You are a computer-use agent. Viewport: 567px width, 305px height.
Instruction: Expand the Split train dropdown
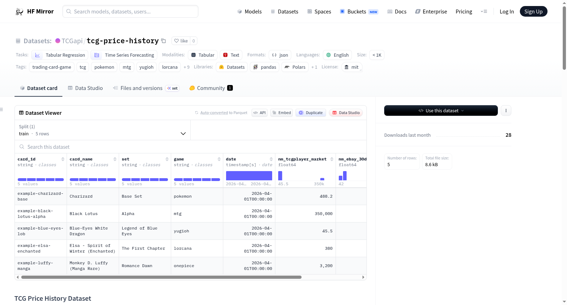pyautogui.click(x=102, y=130)
